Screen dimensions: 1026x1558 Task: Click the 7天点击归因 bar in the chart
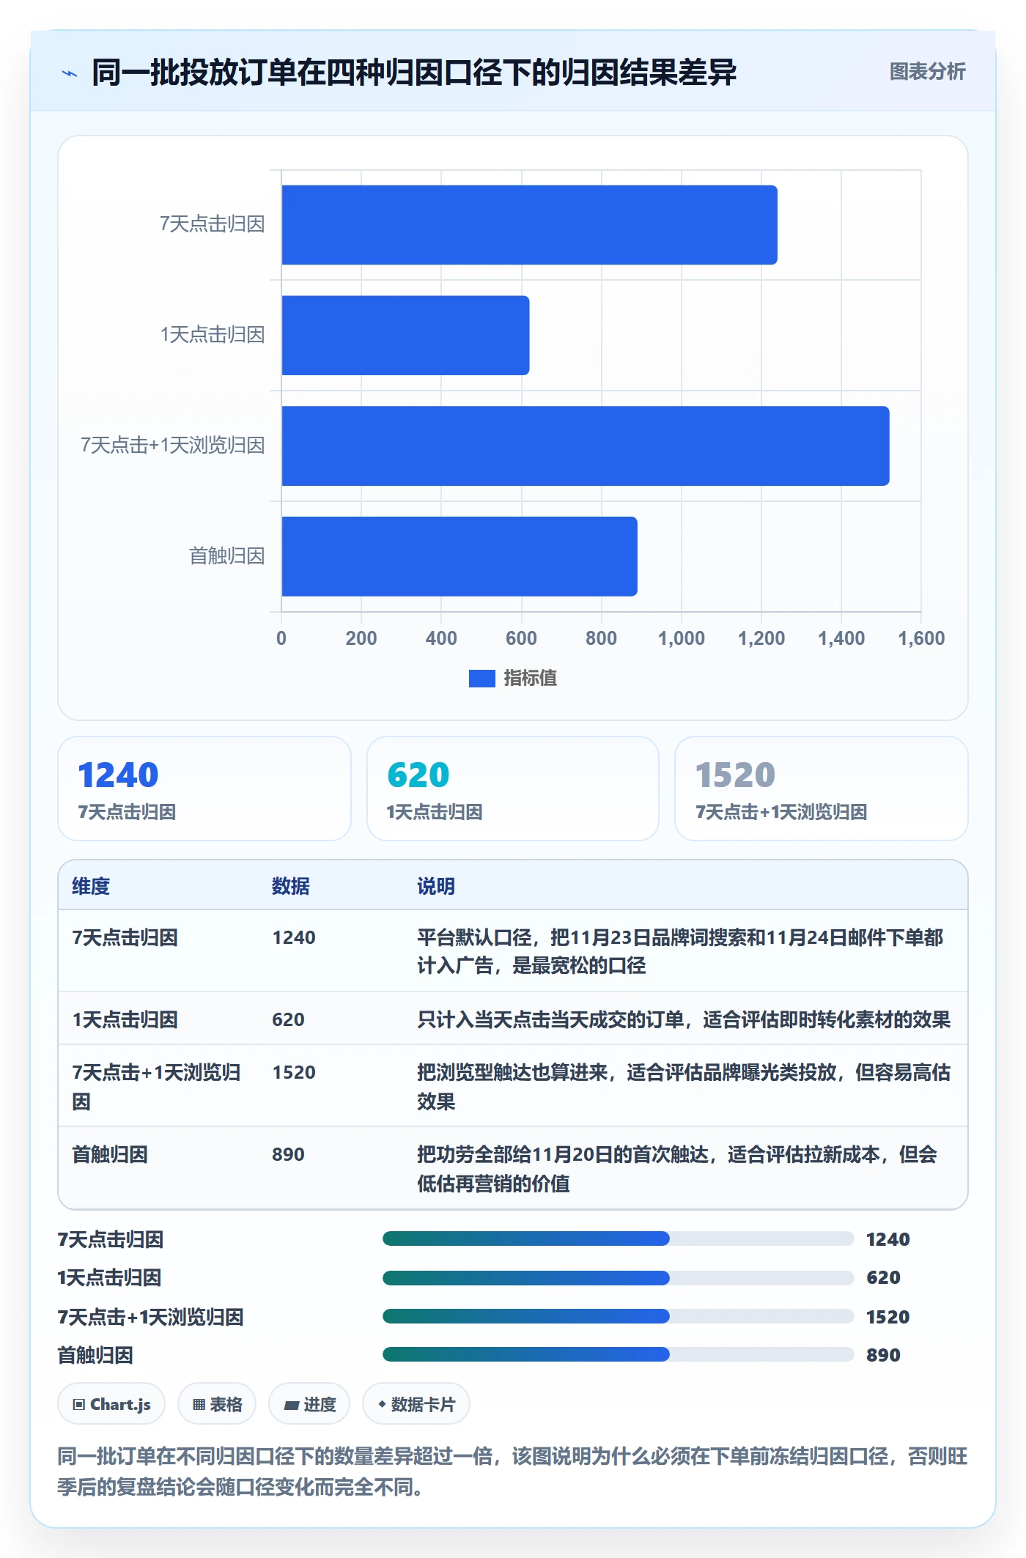(x=529, y=225)
